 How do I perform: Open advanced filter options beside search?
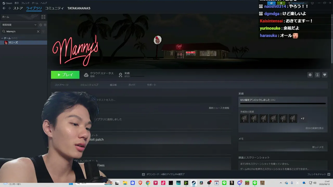[43, 31]
